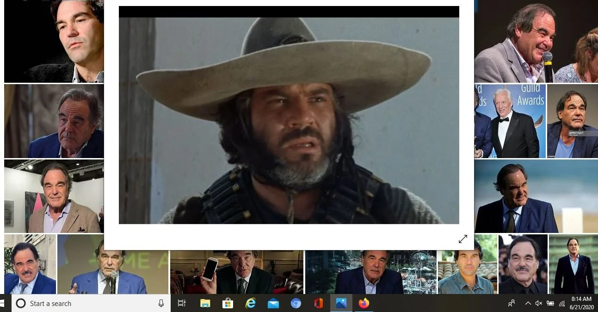
Task: Click the 6/21/2020 date in the taskbar
Action: [581, 307]
